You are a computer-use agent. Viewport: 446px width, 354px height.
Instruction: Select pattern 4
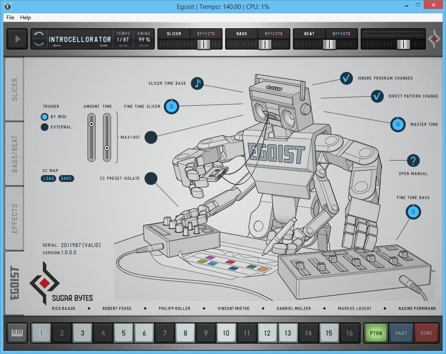click(x=103, y=333)
